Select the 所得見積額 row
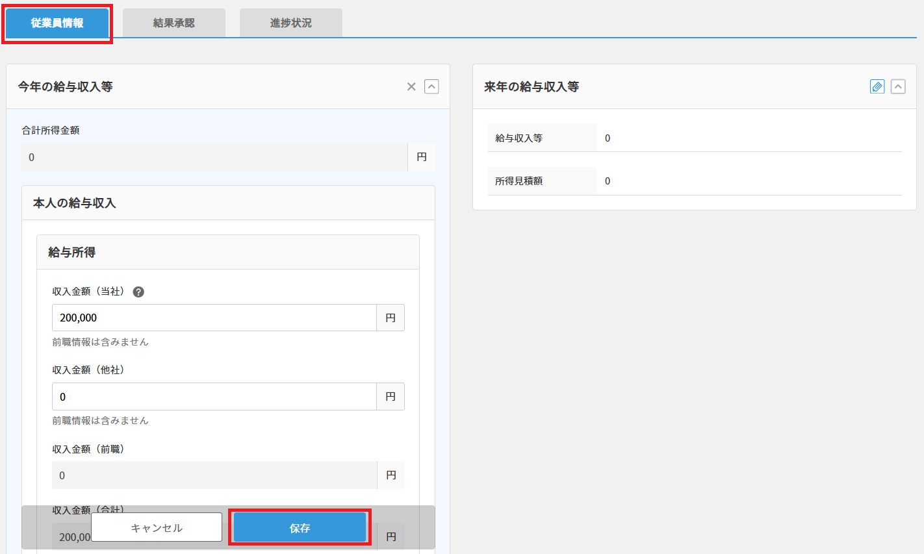The height and width of the screenshot is (554, 924). [694, 181]
